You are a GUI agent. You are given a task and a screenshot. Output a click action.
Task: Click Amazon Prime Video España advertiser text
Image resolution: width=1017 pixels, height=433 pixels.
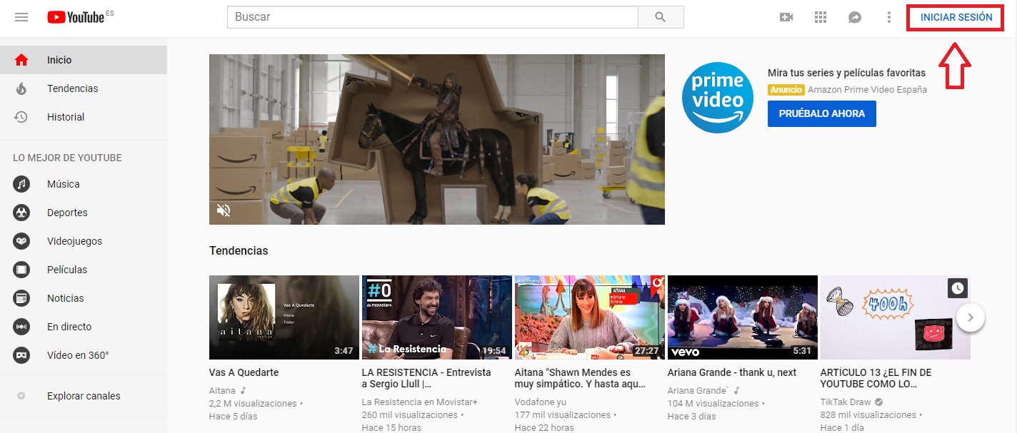point(867,90)
